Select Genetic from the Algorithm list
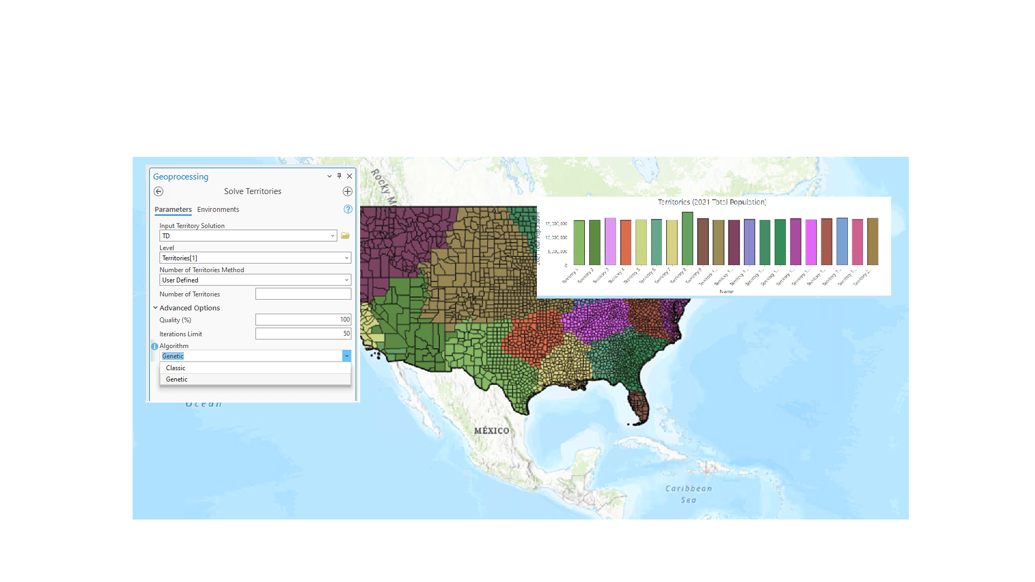 point(177,379)
